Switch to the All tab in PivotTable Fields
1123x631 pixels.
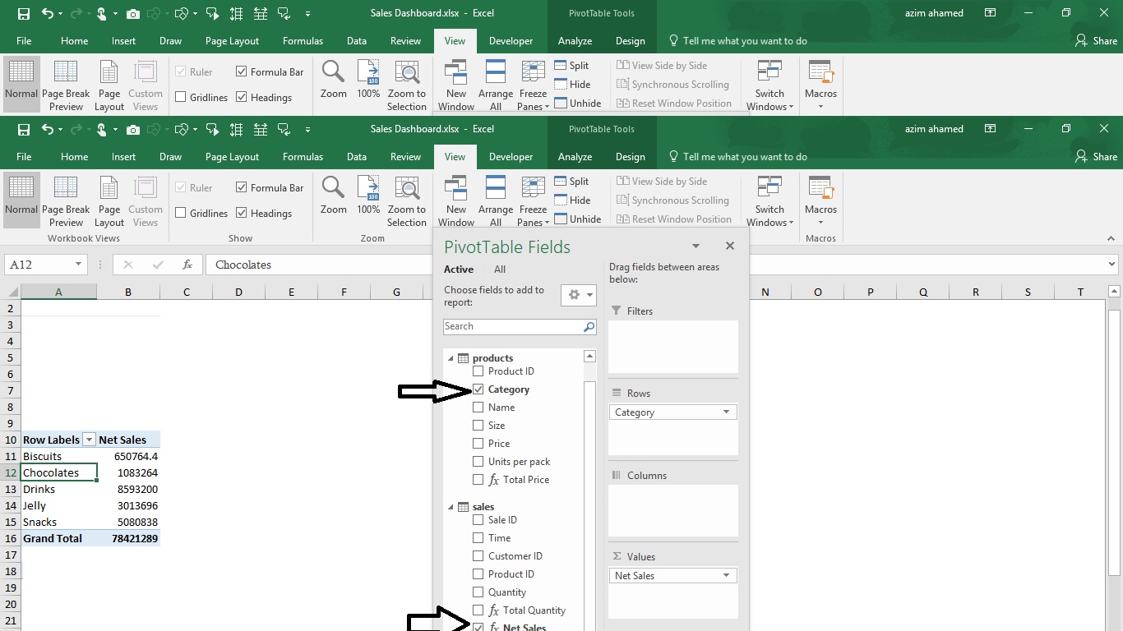[500, 269]
